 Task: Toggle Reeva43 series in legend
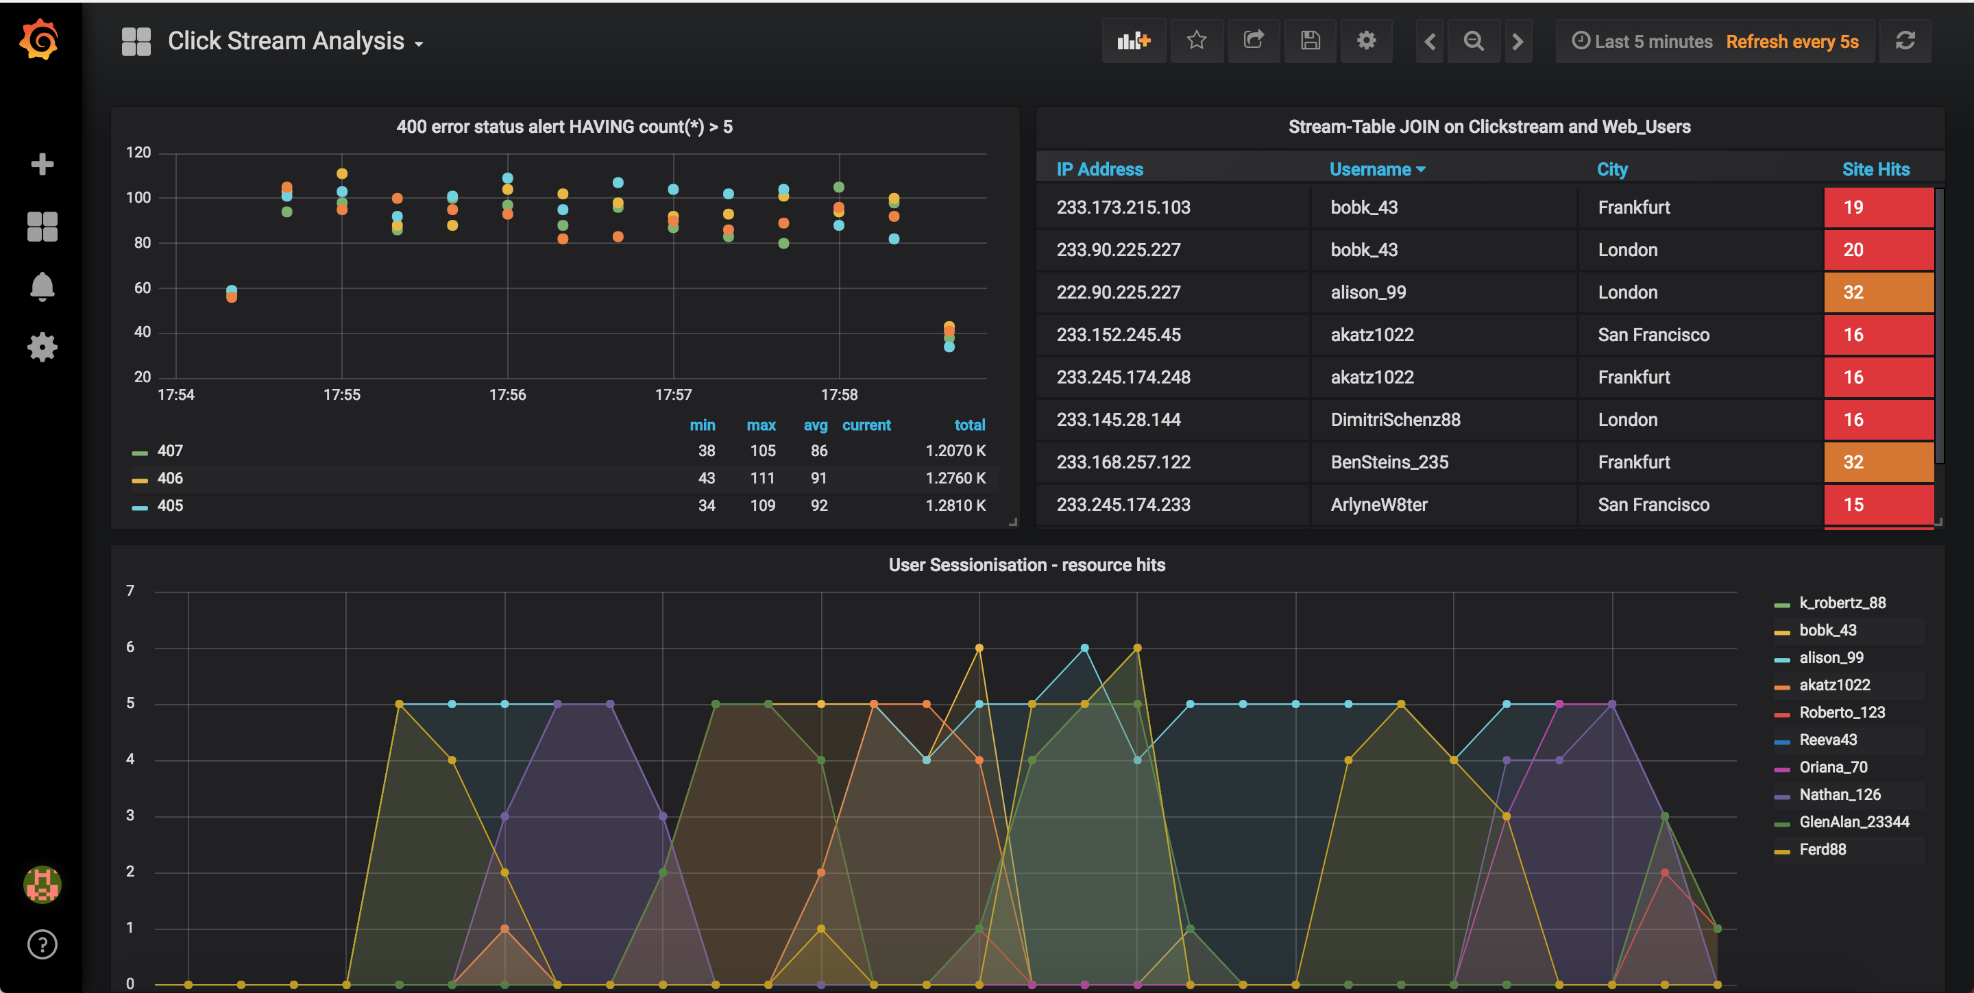point(1827,740)
